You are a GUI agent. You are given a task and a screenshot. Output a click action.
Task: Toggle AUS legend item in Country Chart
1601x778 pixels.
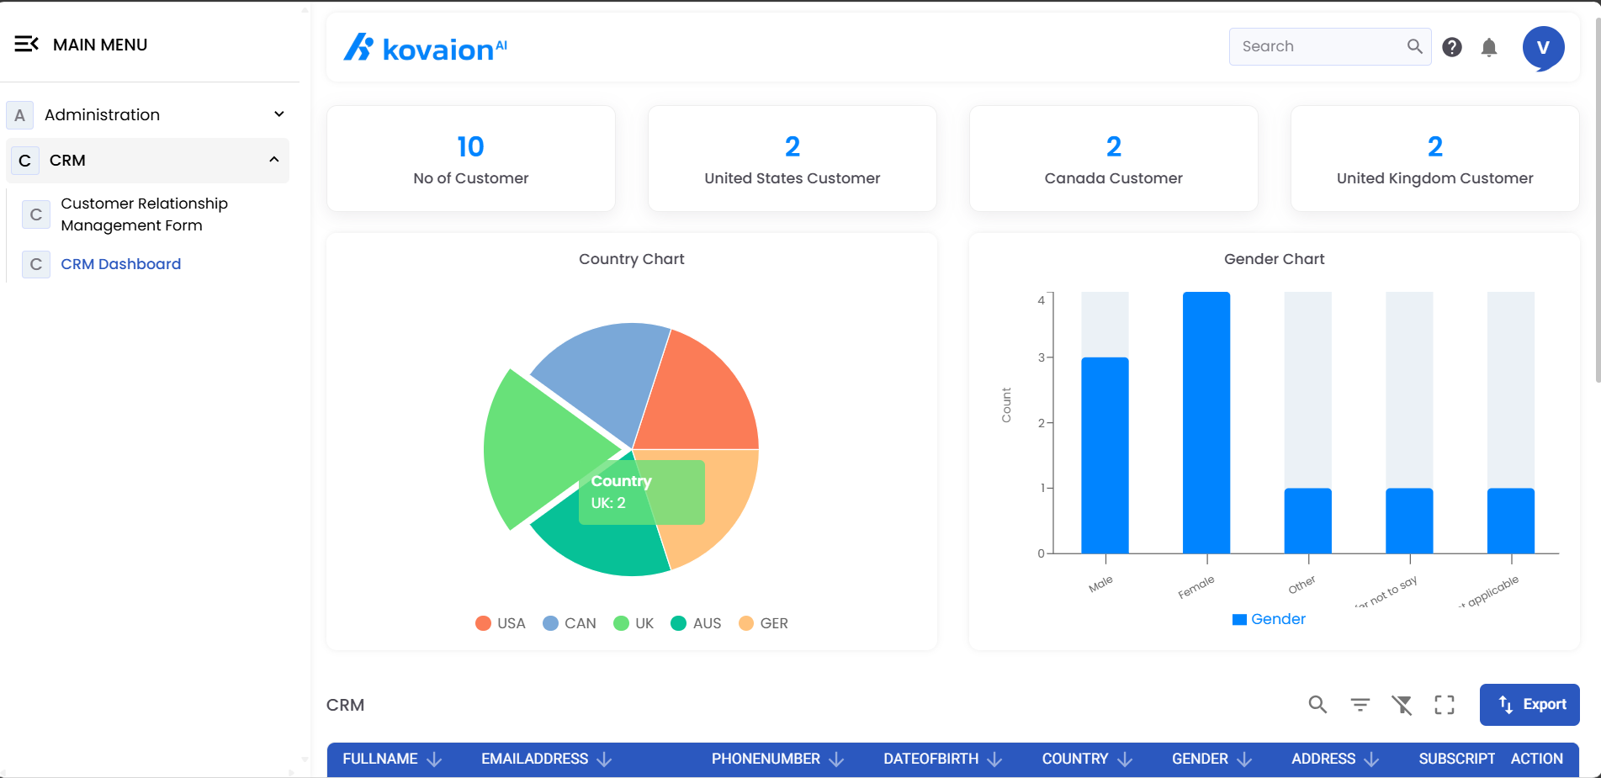(x=696, y=623)
